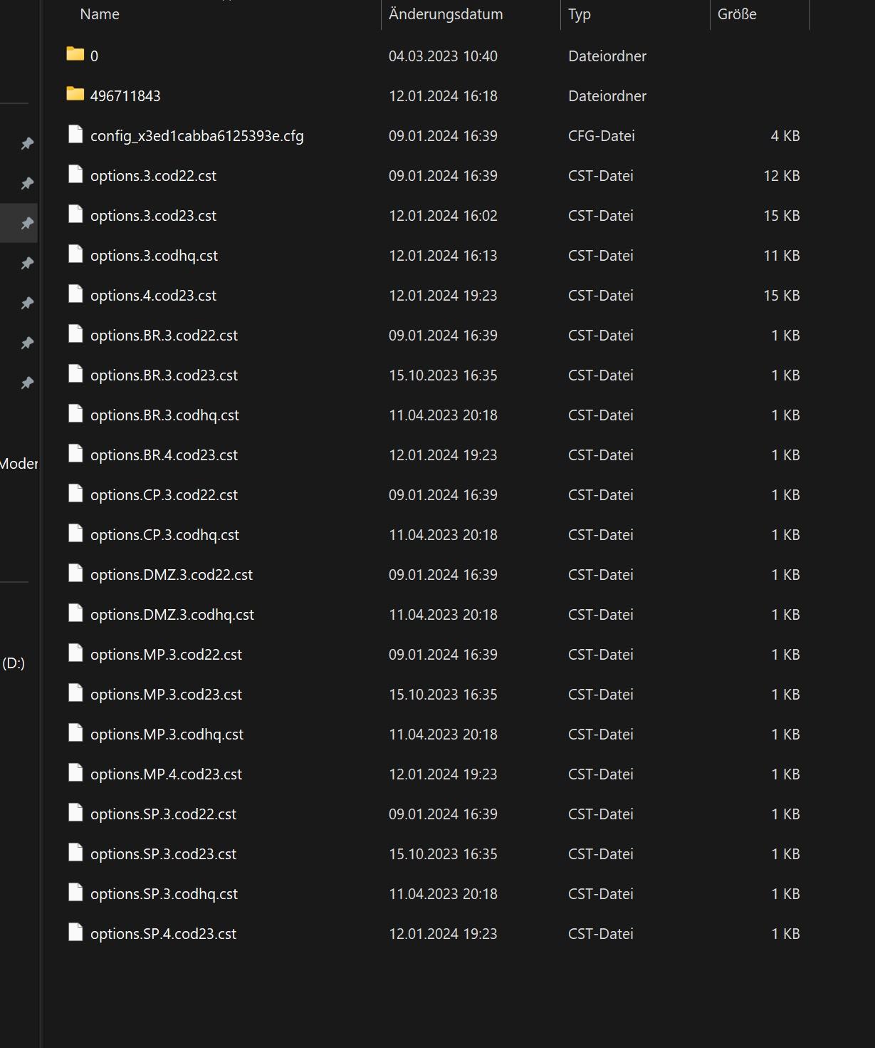Select the 496711843 folder icon
875x1048 pixels.
click(x=75, y=94)
